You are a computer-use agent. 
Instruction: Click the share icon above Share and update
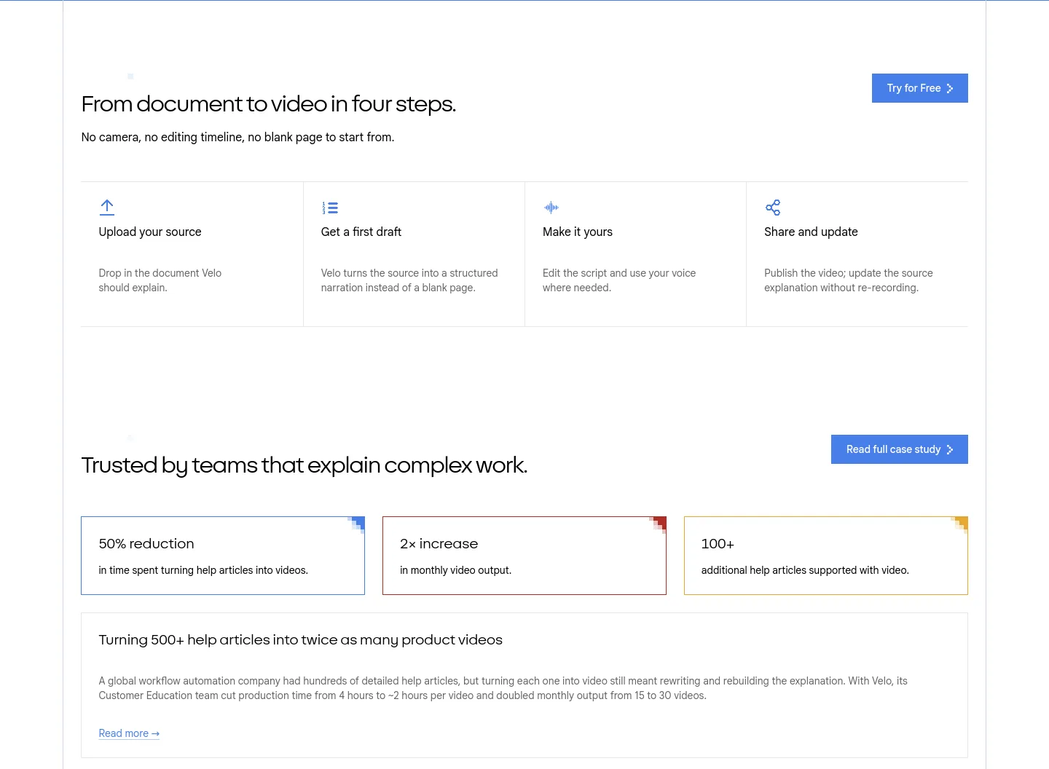[x=773, y=208]
